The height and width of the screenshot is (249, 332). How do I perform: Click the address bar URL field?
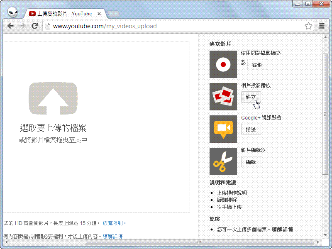(178, 26)
